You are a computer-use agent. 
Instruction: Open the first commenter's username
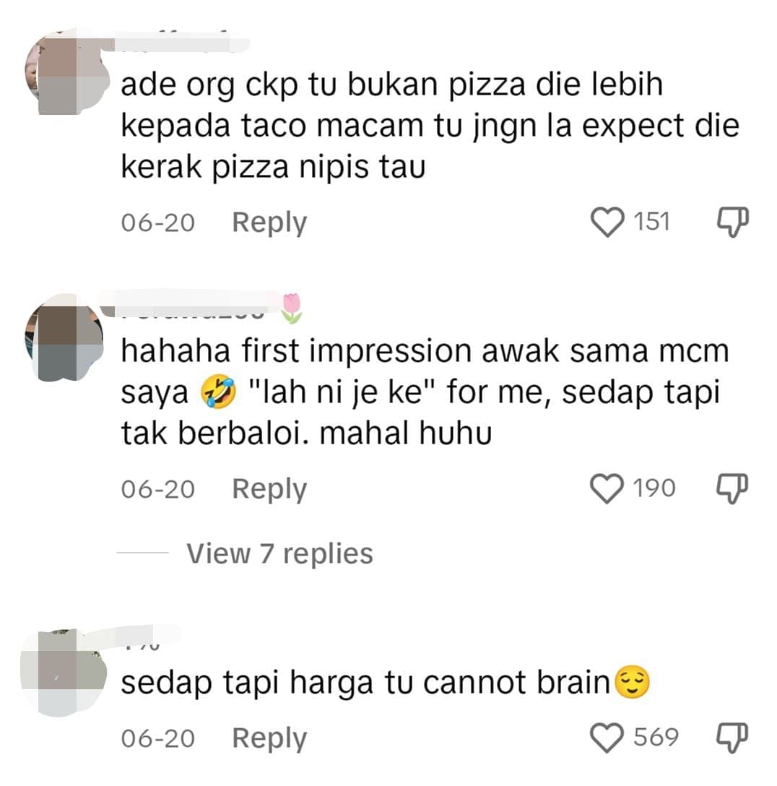coord(183,41)
